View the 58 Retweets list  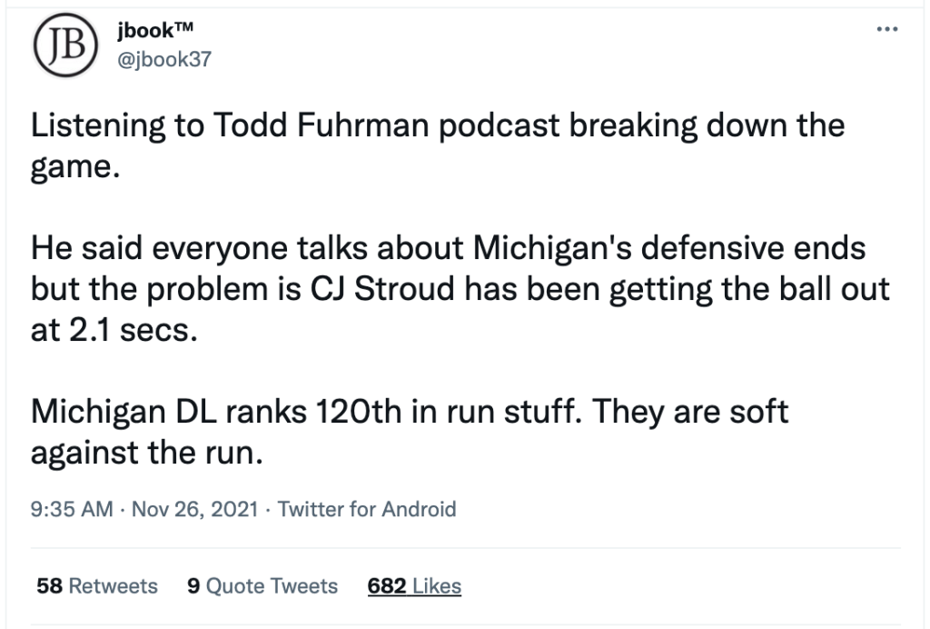coord(97,586)
